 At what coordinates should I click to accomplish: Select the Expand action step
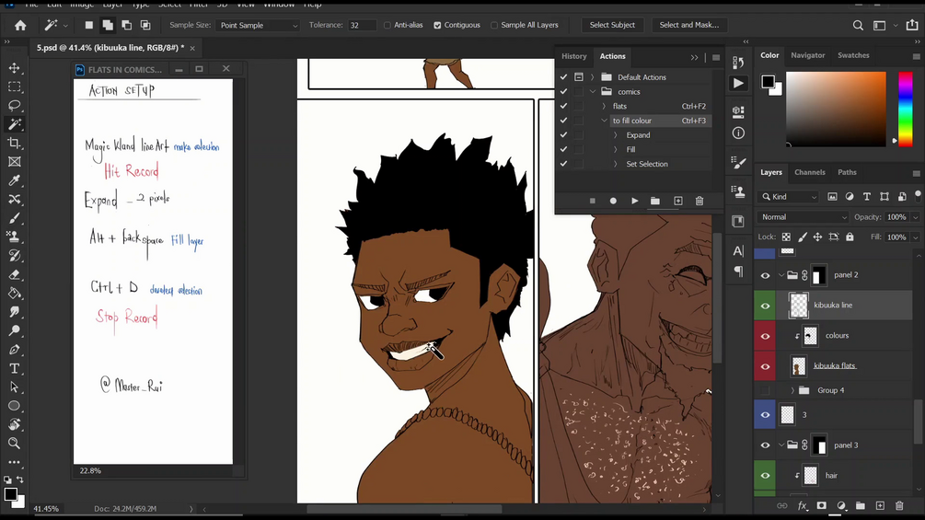638,135
